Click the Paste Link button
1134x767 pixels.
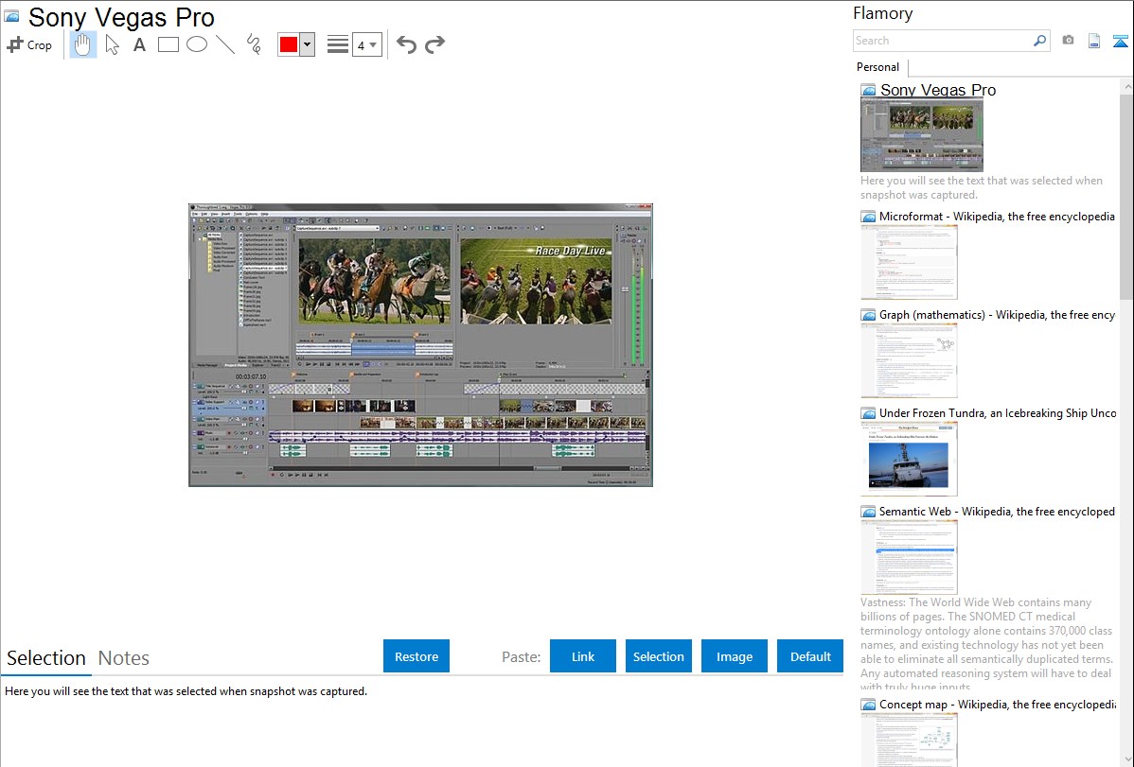click(583, 656)
